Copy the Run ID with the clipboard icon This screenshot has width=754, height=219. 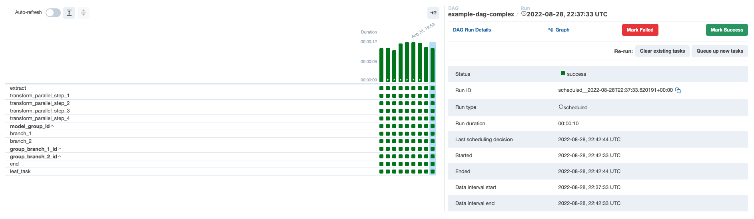678,91
